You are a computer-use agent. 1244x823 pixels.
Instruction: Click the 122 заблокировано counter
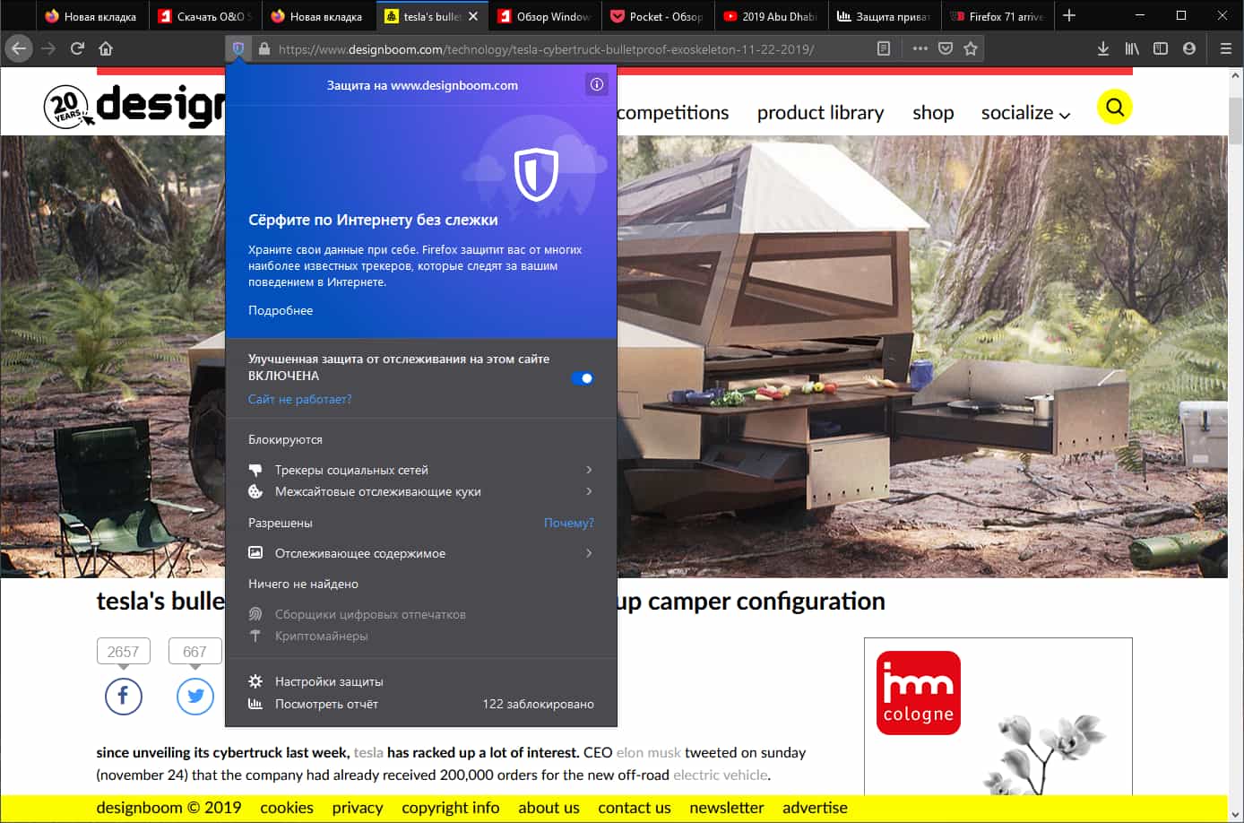(x=538, y=704)
